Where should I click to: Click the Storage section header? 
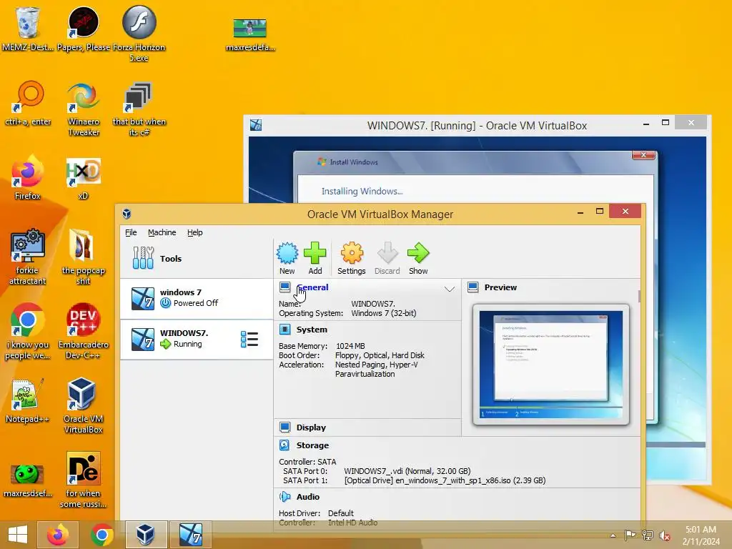[312, 445]
